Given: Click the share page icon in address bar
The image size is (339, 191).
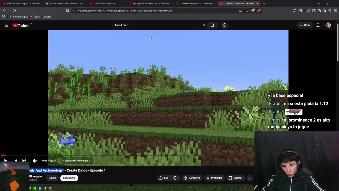Looking at the screenshot, I should pyautogui.click(x=246, y=11).
